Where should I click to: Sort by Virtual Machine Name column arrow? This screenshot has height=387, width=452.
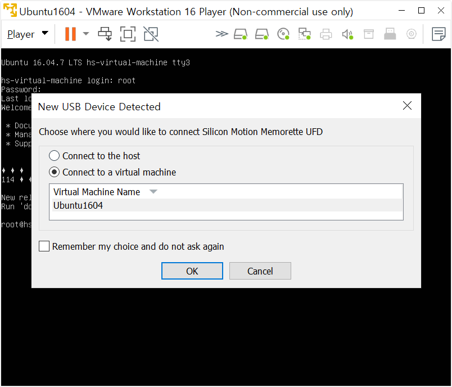click(153, 191)
